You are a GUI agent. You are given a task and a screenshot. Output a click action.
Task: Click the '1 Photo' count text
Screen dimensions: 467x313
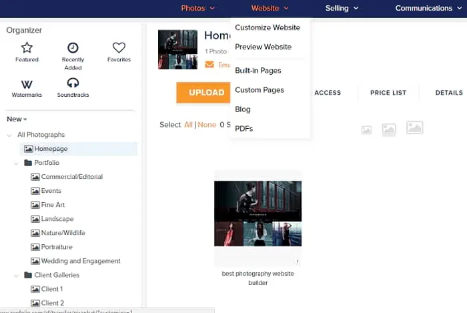point(216,51)
